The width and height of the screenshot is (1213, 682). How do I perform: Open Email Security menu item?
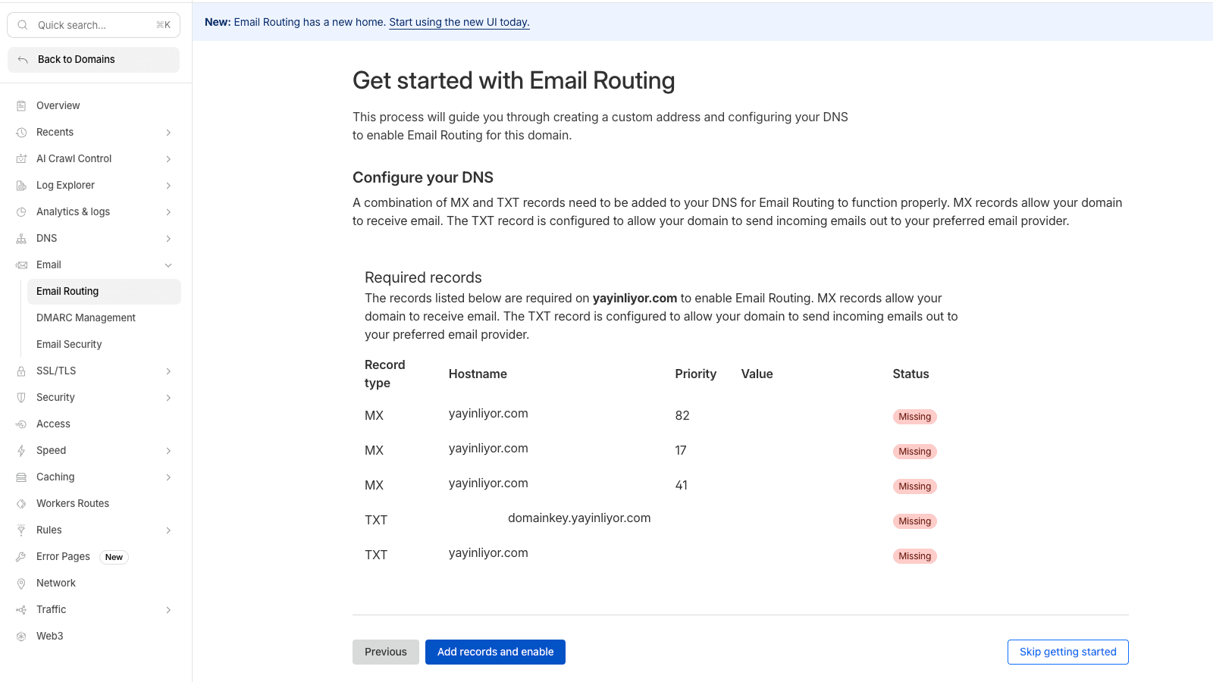[69, 344]
